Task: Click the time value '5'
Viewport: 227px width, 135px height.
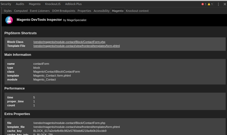Action: tap(34, 98)
